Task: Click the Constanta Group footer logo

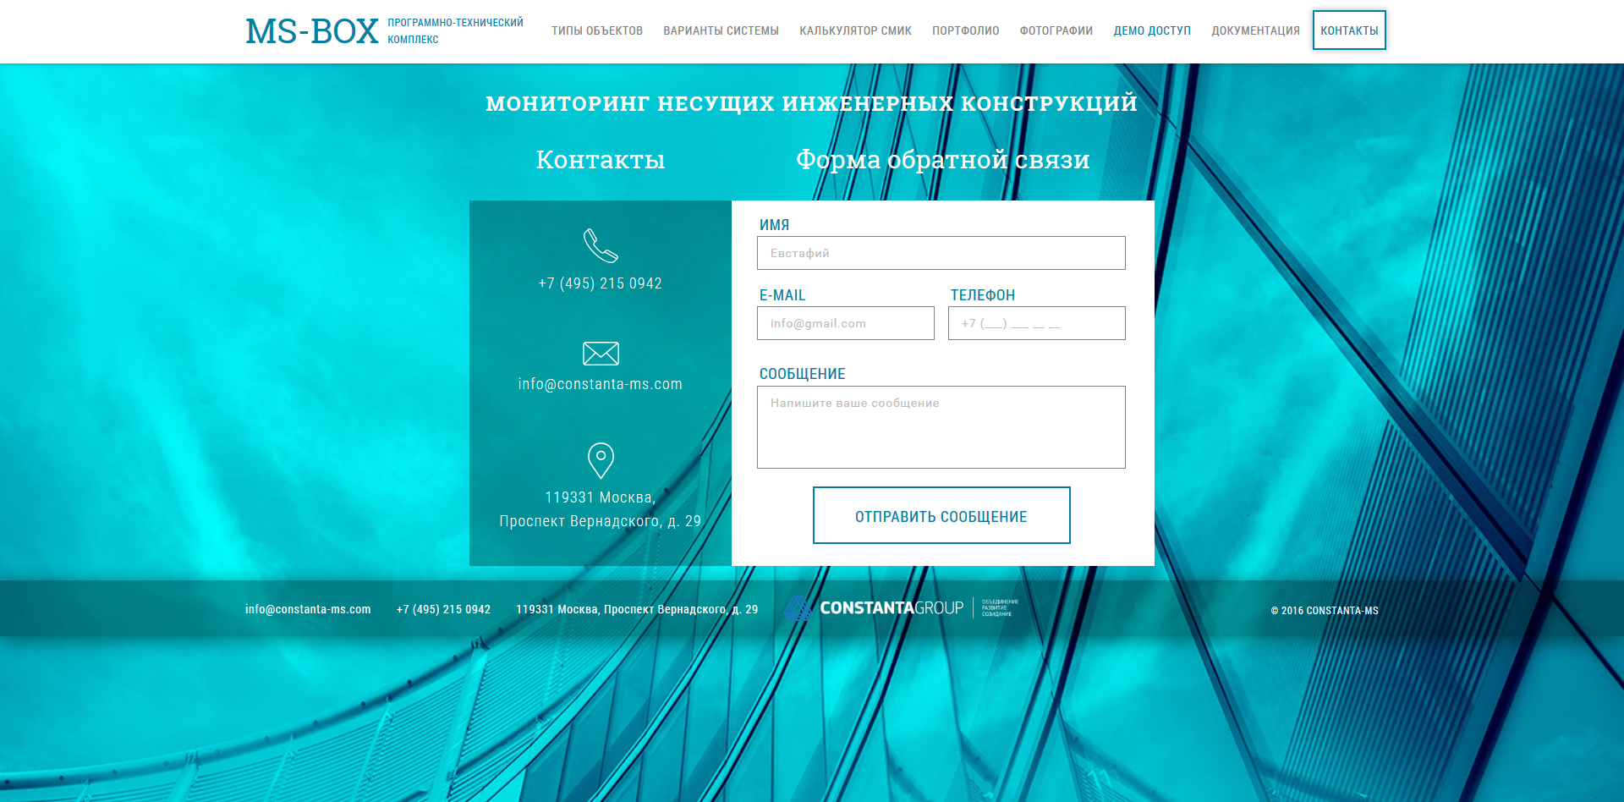Action: 901,608
